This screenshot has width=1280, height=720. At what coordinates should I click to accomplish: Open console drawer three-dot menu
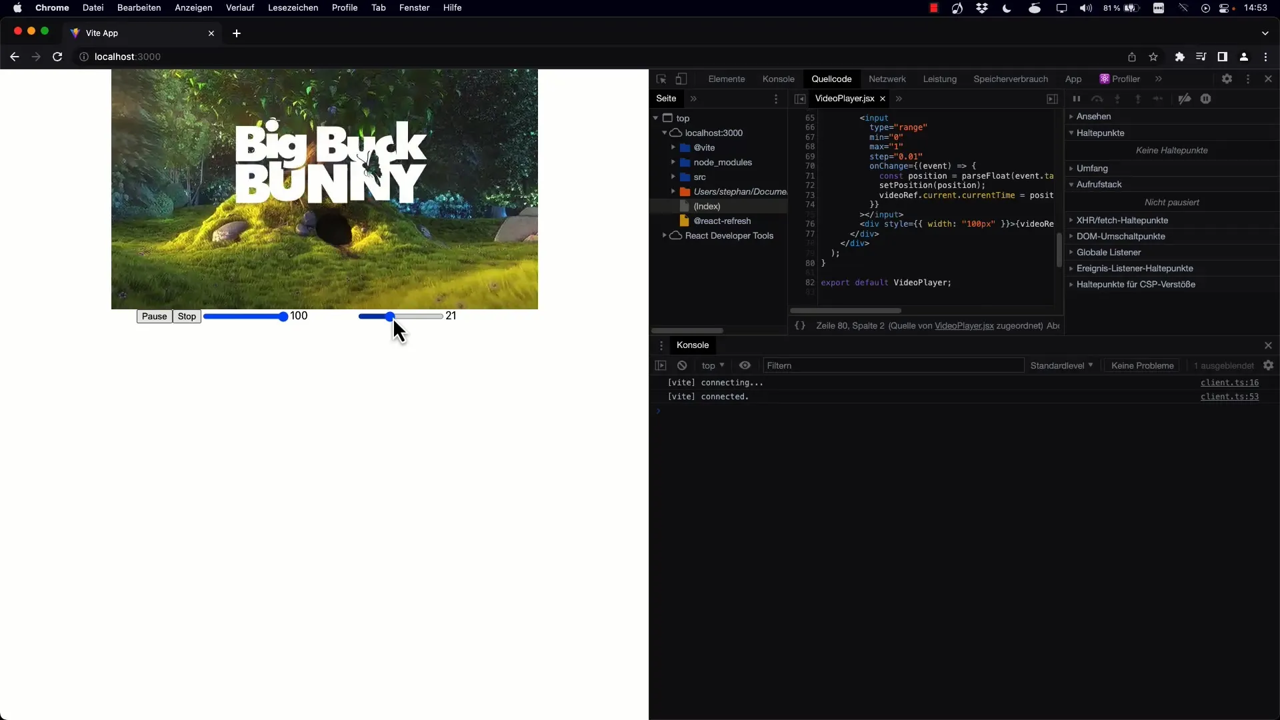pyautogui.click(x=661, y=345)
